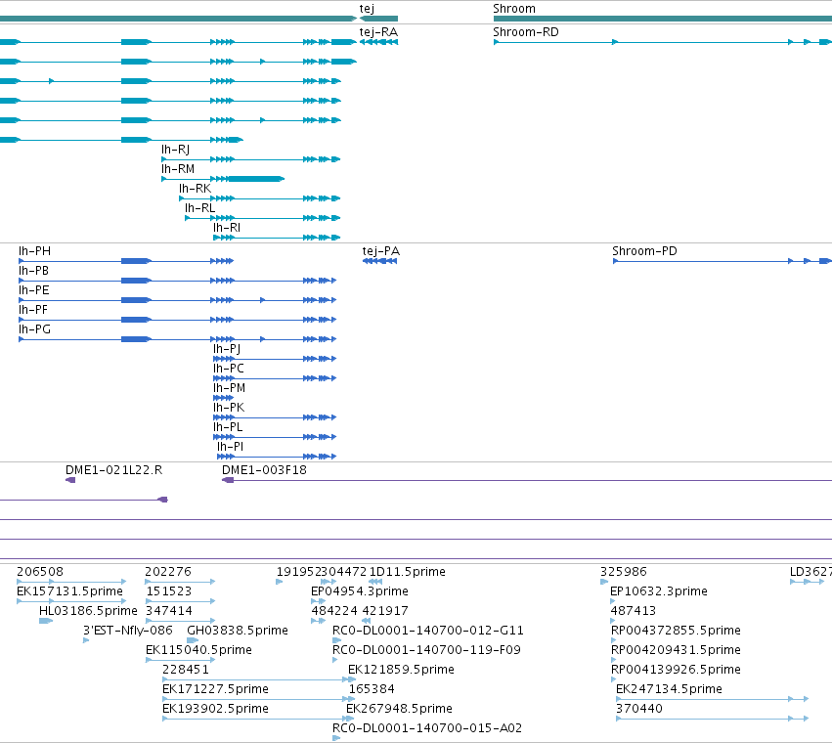832x743 pixels.
Task: Select EST EK121859.5prime
Action: (x=401, y=670)
